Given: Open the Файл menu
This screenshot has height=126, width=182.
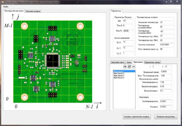Looking at the screenshot, I should (6, 6).
